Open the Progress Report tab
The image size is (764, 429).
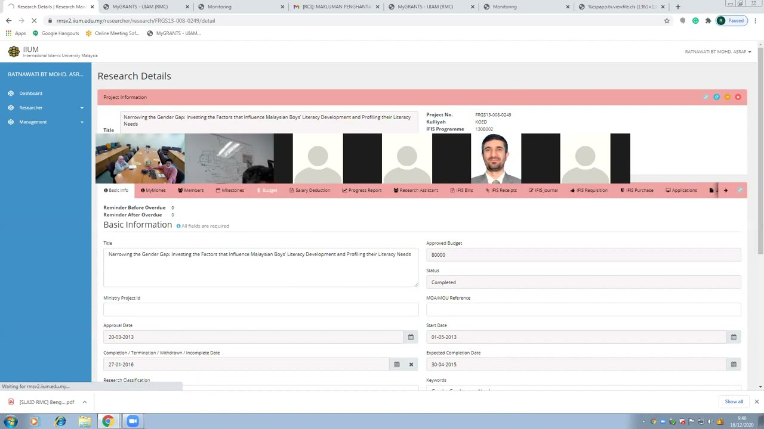point(362,191)
